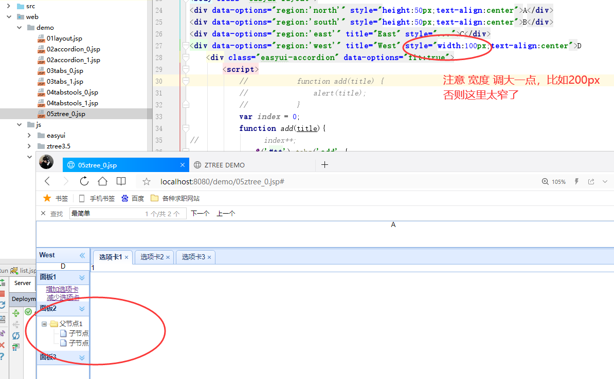The width and height of the screenshot is (614, 379).
Task: Click 上一个 find previous button
Action: [226, 213]
